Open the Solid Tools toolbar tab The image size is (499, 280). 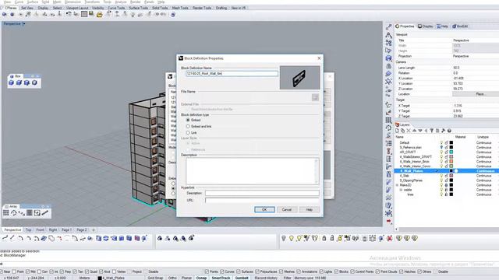pyautogui.click(x=160, y=8)
